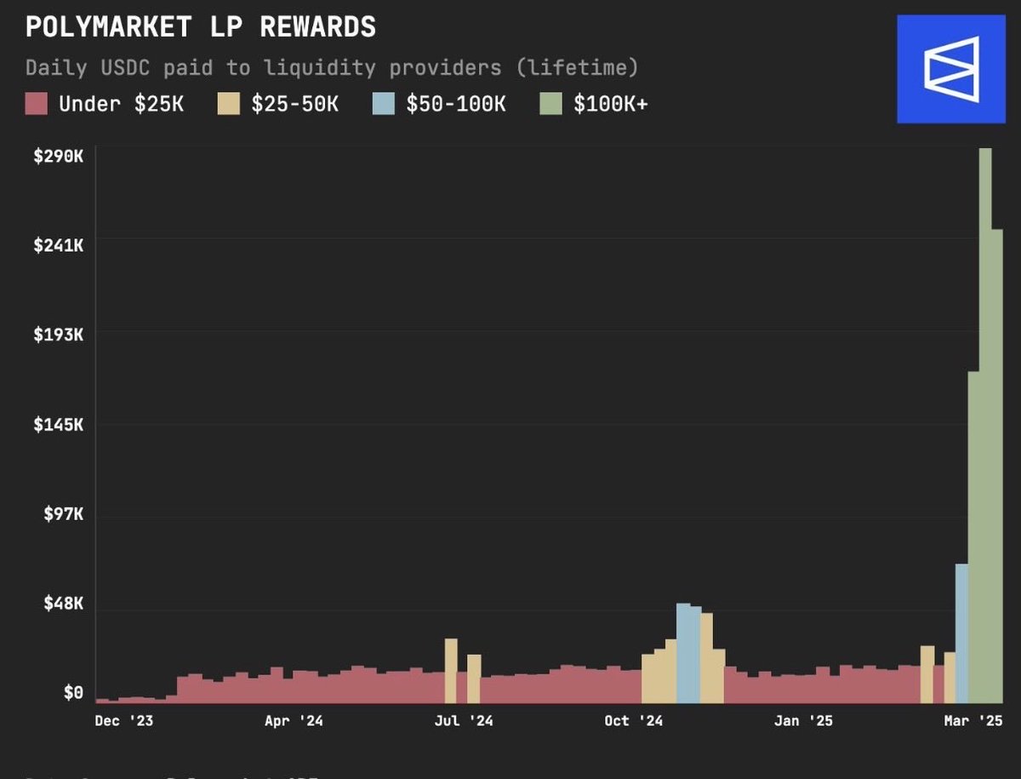Click the blue bar just before the green bars
This screenshot has width=1021, height=779.
961,633
